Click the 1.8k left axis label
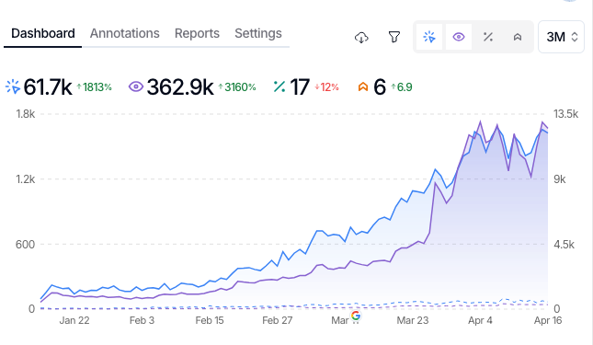 (x=26, y=114)
